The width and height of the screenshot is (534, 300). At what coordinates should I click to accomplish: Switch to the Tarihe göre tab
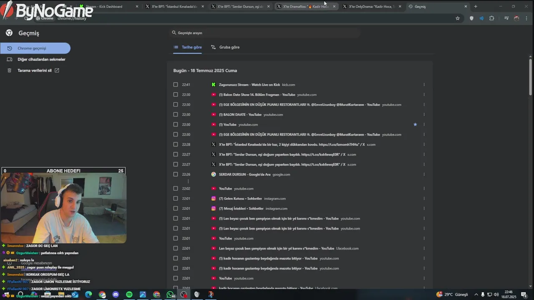(188, 47)
